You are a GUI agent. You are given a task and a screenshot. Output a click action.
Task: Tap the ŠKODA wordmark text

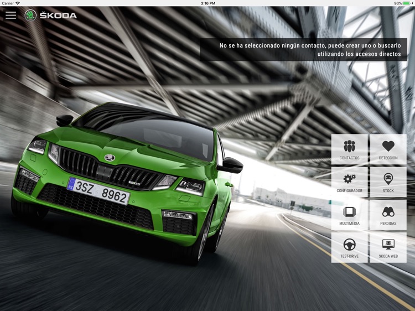[58, 15]
